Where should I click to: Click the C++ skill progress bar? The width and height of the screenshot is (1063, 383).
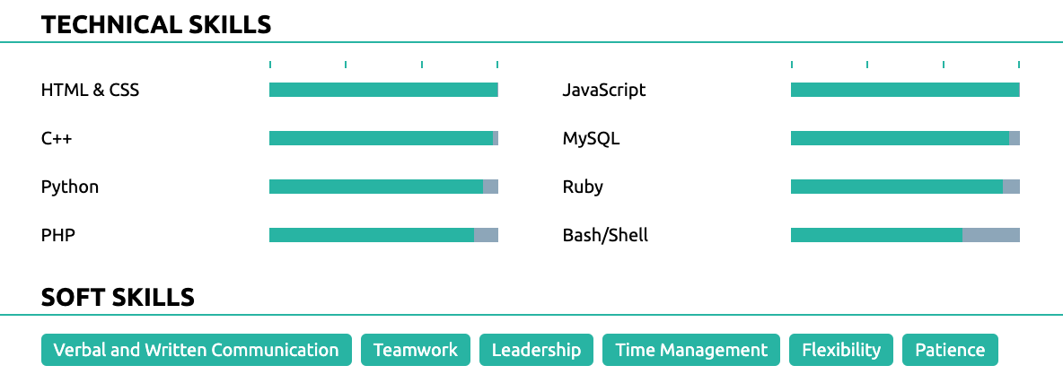(383, 138)
